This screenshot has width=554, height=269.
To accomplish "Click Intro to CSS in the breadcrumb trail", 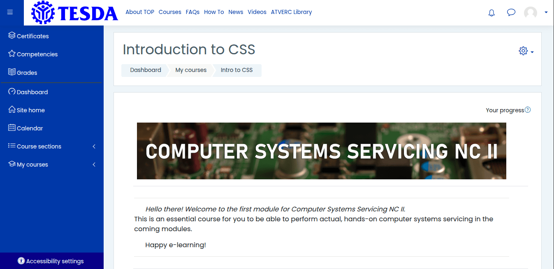I will 236,70.
